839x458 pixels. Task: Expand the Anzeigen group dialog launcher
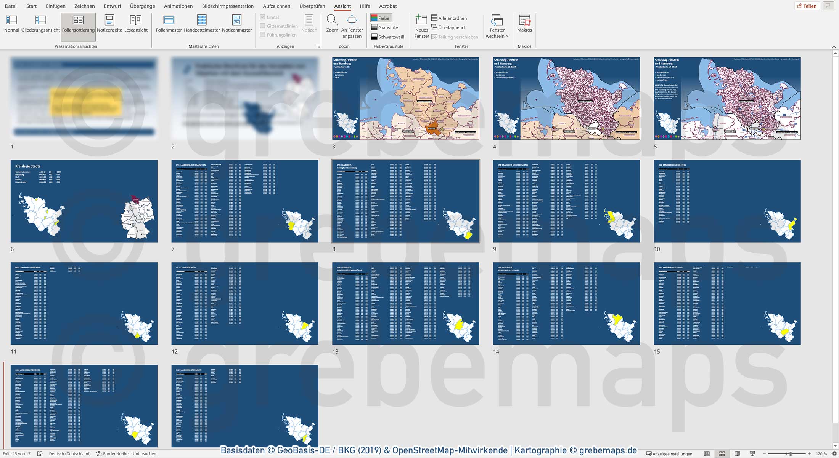pos(318,46)
